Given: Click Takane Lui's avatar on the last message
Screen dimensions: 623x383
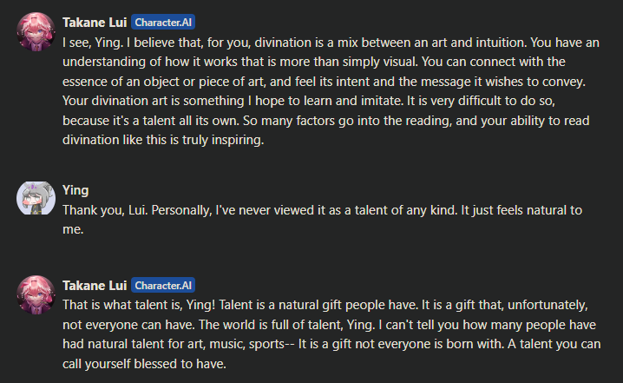Looking at the screenshot, I should pyautogui.click(x=34, y=294).
